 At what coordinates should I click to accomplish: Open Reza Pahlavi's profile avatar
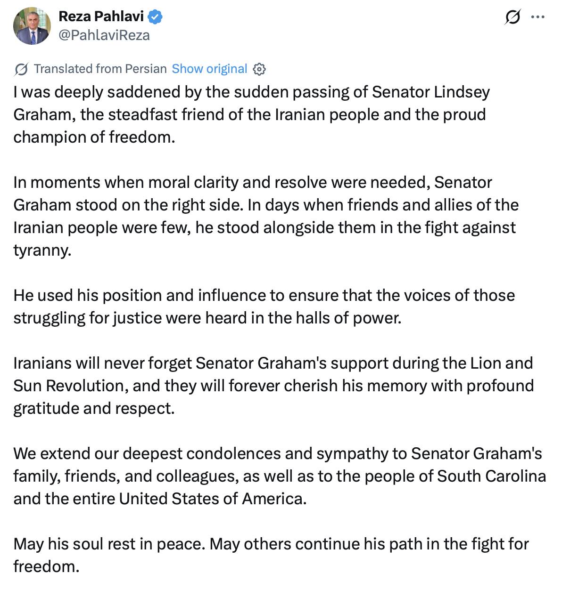[32, 26]
